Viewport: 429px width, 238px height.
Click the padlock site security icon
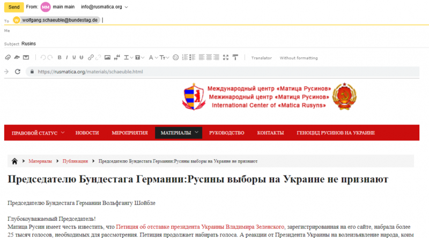click(x=32, y=72)
